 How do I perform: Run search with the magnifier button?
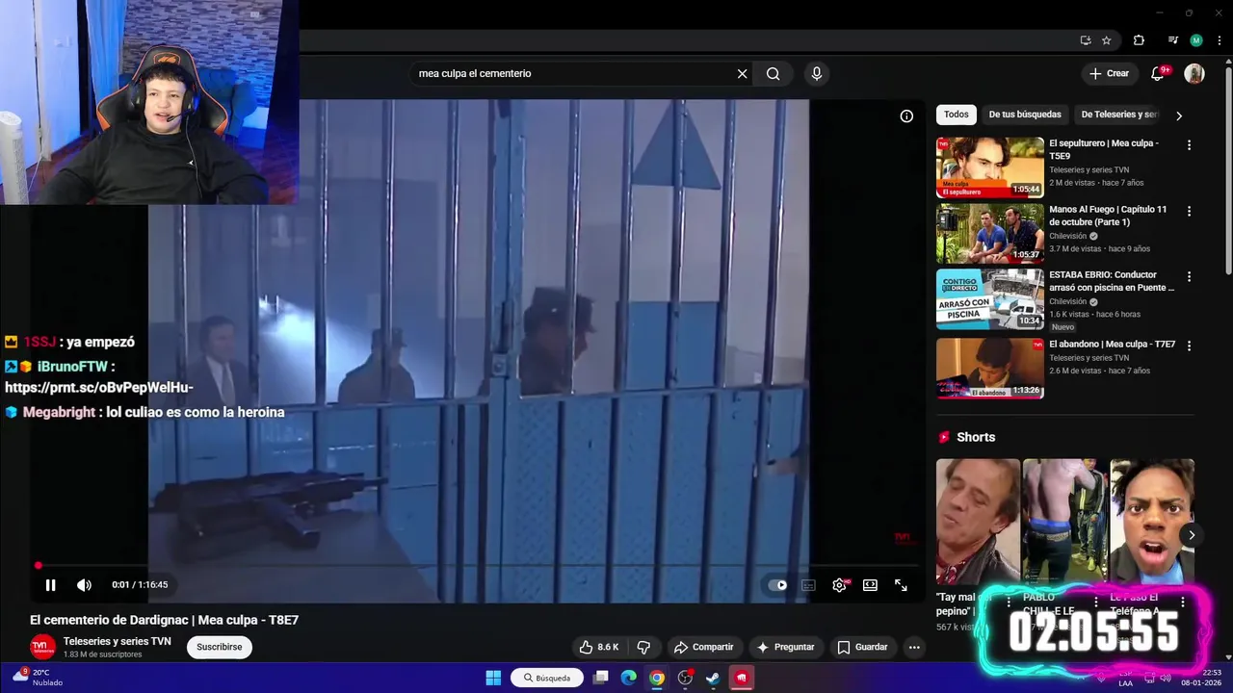pos(774,74)
